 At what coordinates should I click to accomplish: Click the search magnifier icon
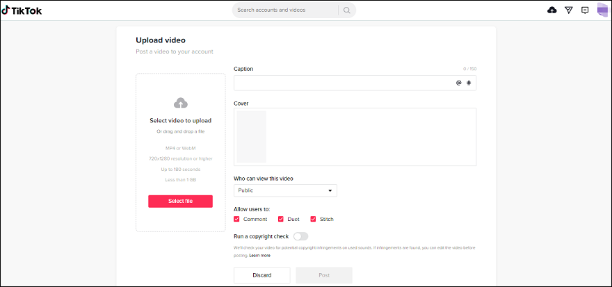346,10
